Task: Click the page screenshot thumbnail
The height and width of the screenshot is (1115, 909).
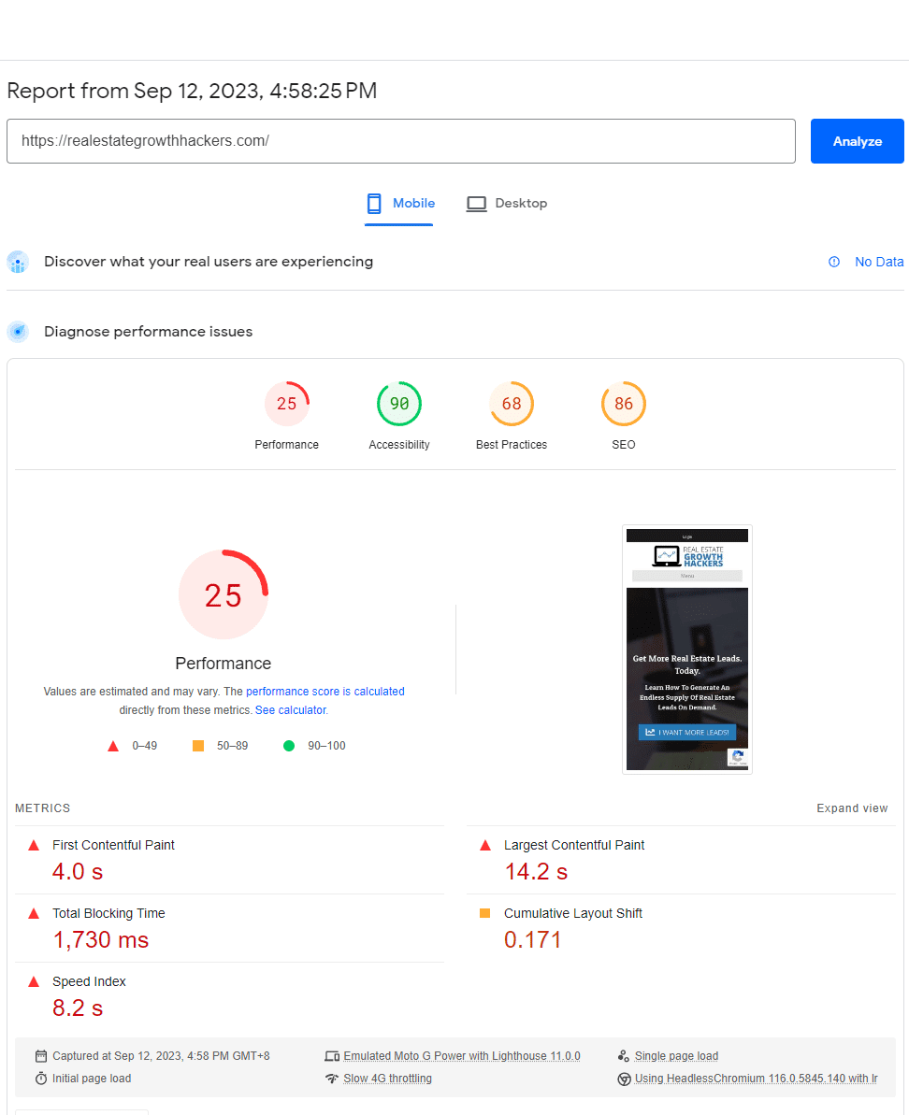Action: [x=687, y=650]
